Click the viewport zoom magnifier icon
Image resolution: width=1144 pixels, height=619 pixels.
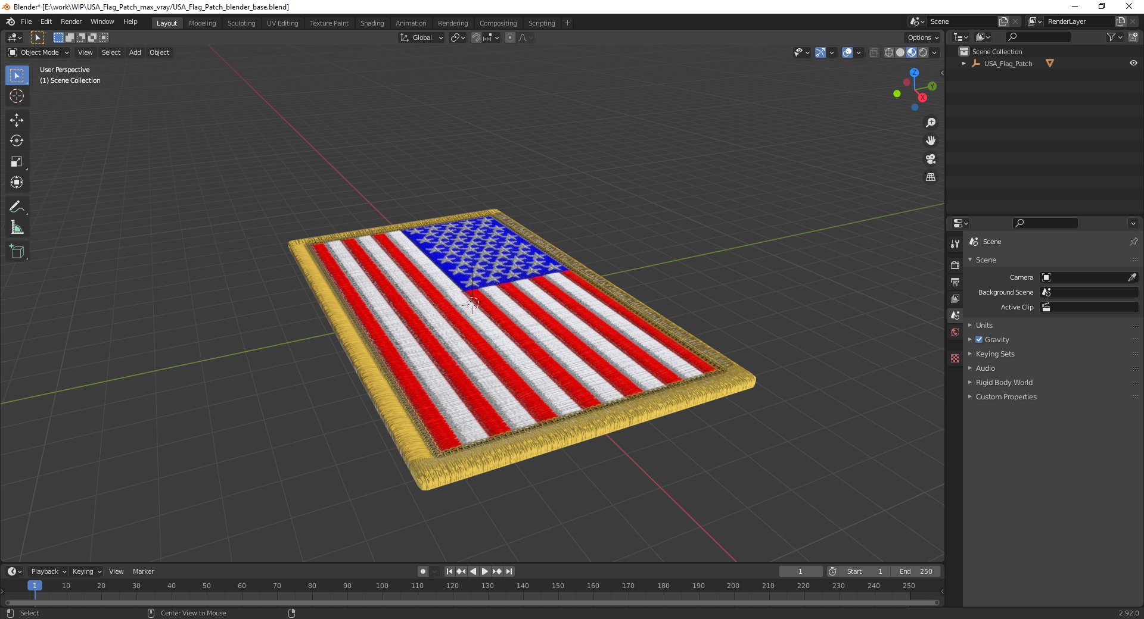(930, 123)
